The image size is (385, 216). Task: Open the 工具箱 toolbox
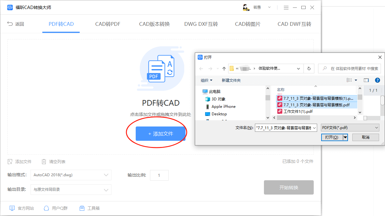tap(90, 208)
